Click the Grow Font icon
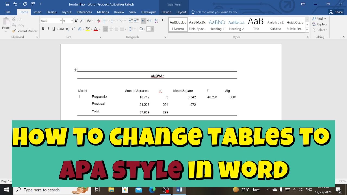The image size is (347, 195). point(76,21)
